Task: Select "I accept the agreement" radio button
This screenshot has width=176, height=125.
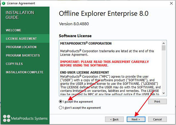Action: pyautogui.click(x=60, y=102)
